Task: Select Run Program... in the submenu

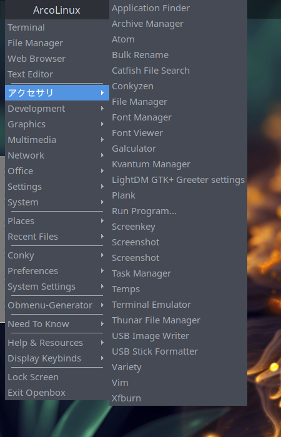Action: click(x=178, y=211)
